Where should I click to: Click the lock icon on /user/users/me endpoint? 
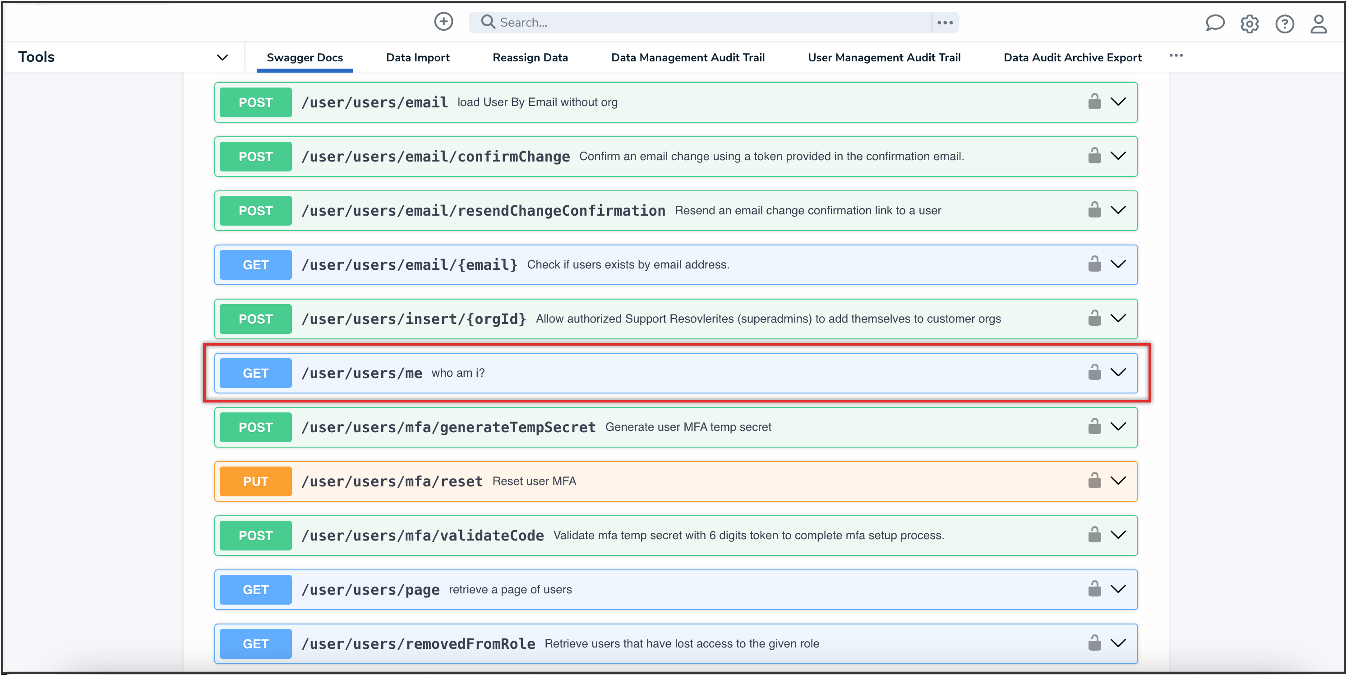tap(1094, 372)
